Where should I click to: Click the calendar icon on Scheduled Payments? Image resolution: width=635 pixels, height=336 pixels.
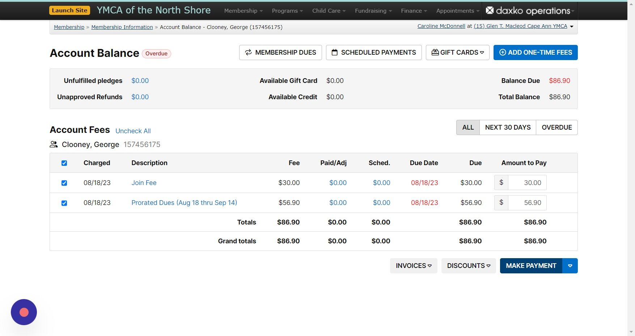click(335, 52)
